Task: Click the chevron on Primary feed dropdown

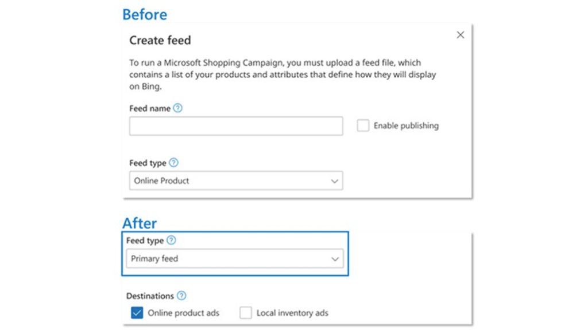Action: 335,258
